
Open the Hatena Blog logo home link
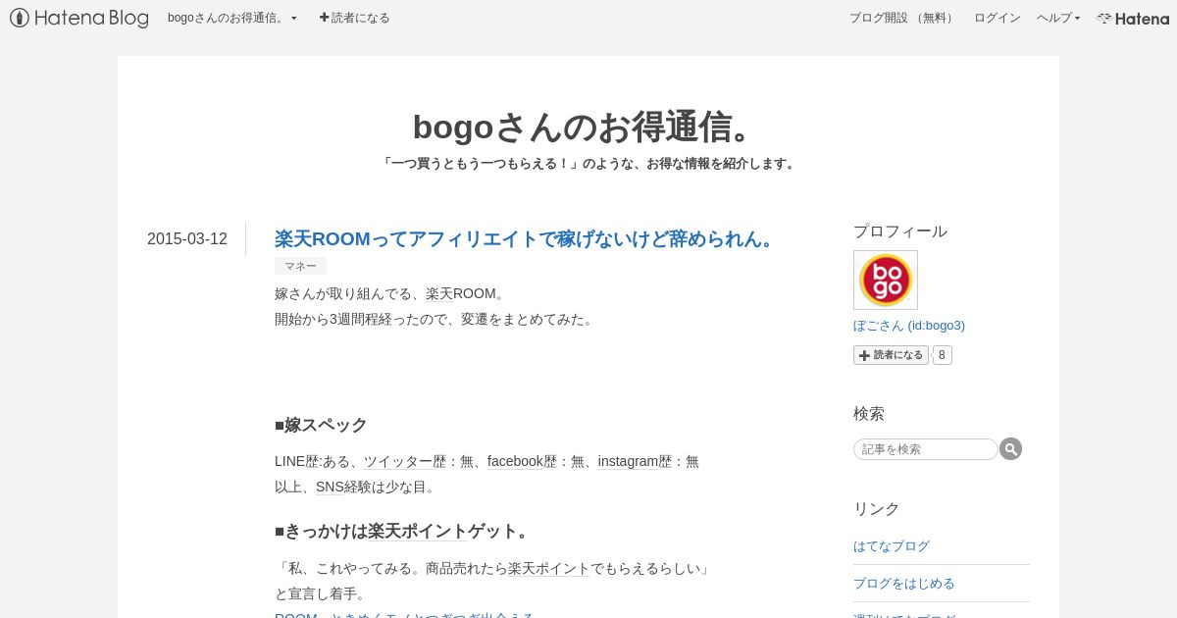[79, 18]
